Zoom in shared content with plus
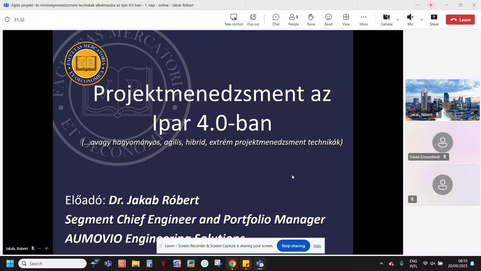 [x=47, y=248]
